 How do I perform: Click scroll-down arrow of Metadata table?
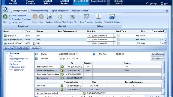163,93
